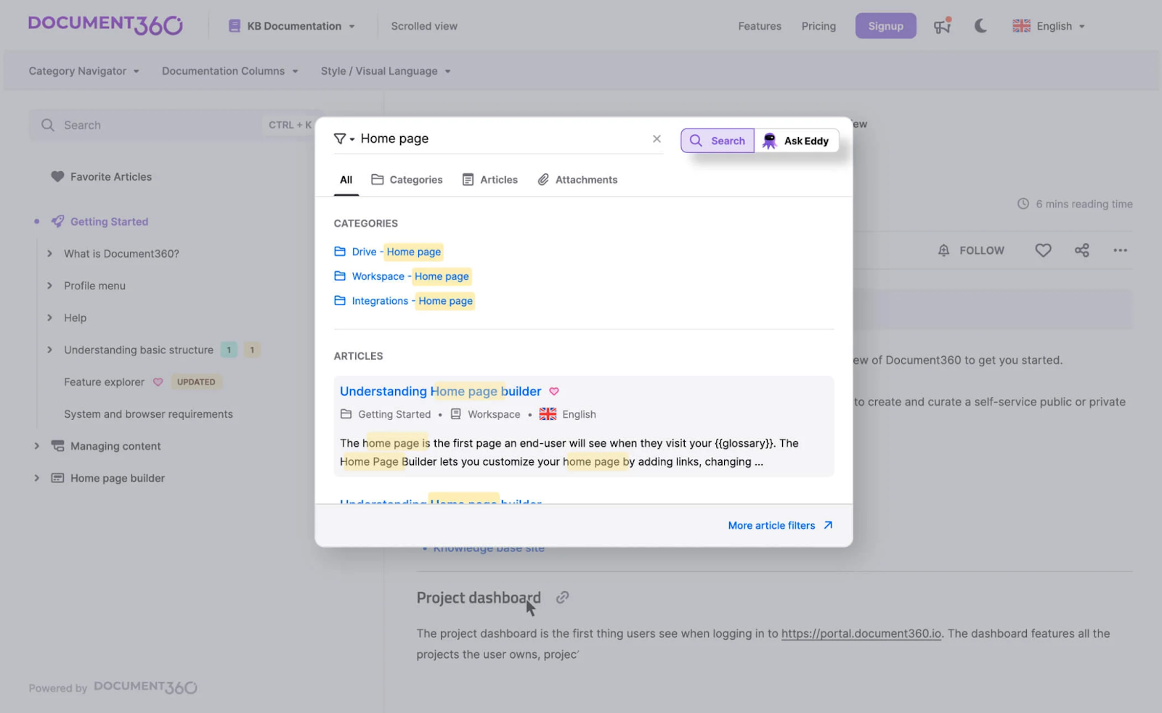Click the heart badge beside Feature explorer
The height and width of the screenshot is (713, 1162).
158,382
